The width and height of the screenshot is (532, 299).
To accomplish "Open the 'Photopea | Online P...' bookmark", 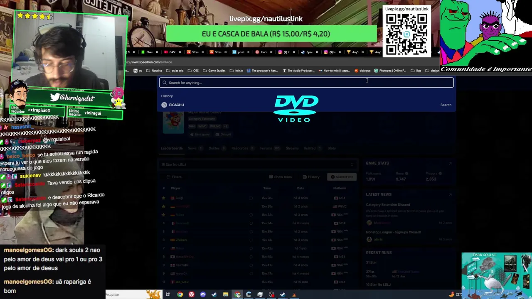I will [390, 71].
